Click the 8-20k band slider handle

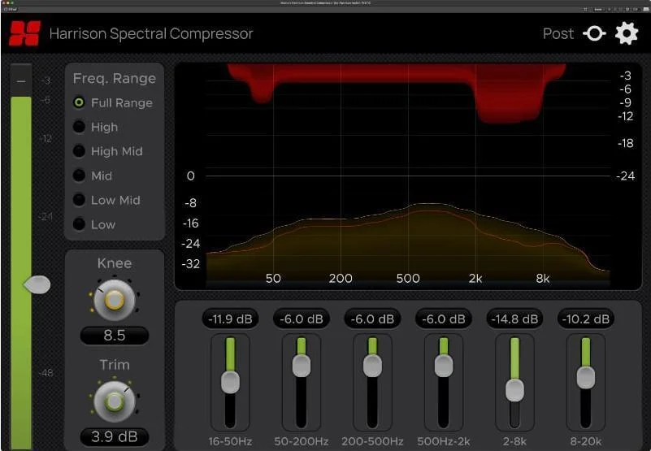[x=586, y=378]
